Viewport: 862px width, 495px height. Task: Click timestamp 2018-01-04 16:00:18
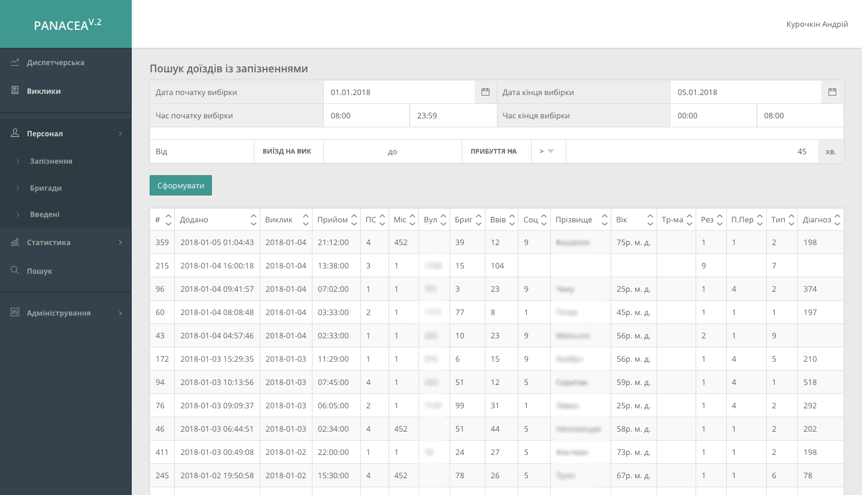(x=217, y=265)
